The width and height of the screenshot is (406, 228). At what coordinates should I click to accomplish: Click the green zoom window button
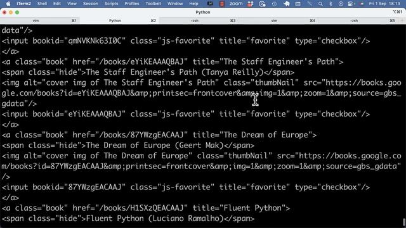pyautogui.click(x=17, y=12)
